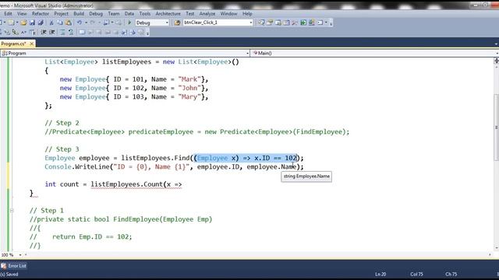Select the Program.cs document tab
The height and width of the screenshot is (280, 499).
13,44
